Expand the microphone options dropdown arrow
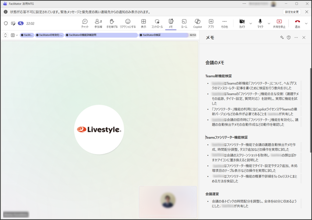 (x=269, y=23)
